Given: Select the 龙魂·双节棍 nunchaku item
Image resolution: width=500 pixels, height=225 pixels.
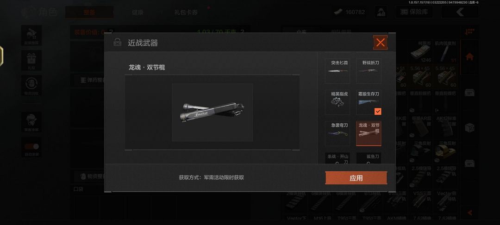Looking at the screenshot, I should (369, 133).
